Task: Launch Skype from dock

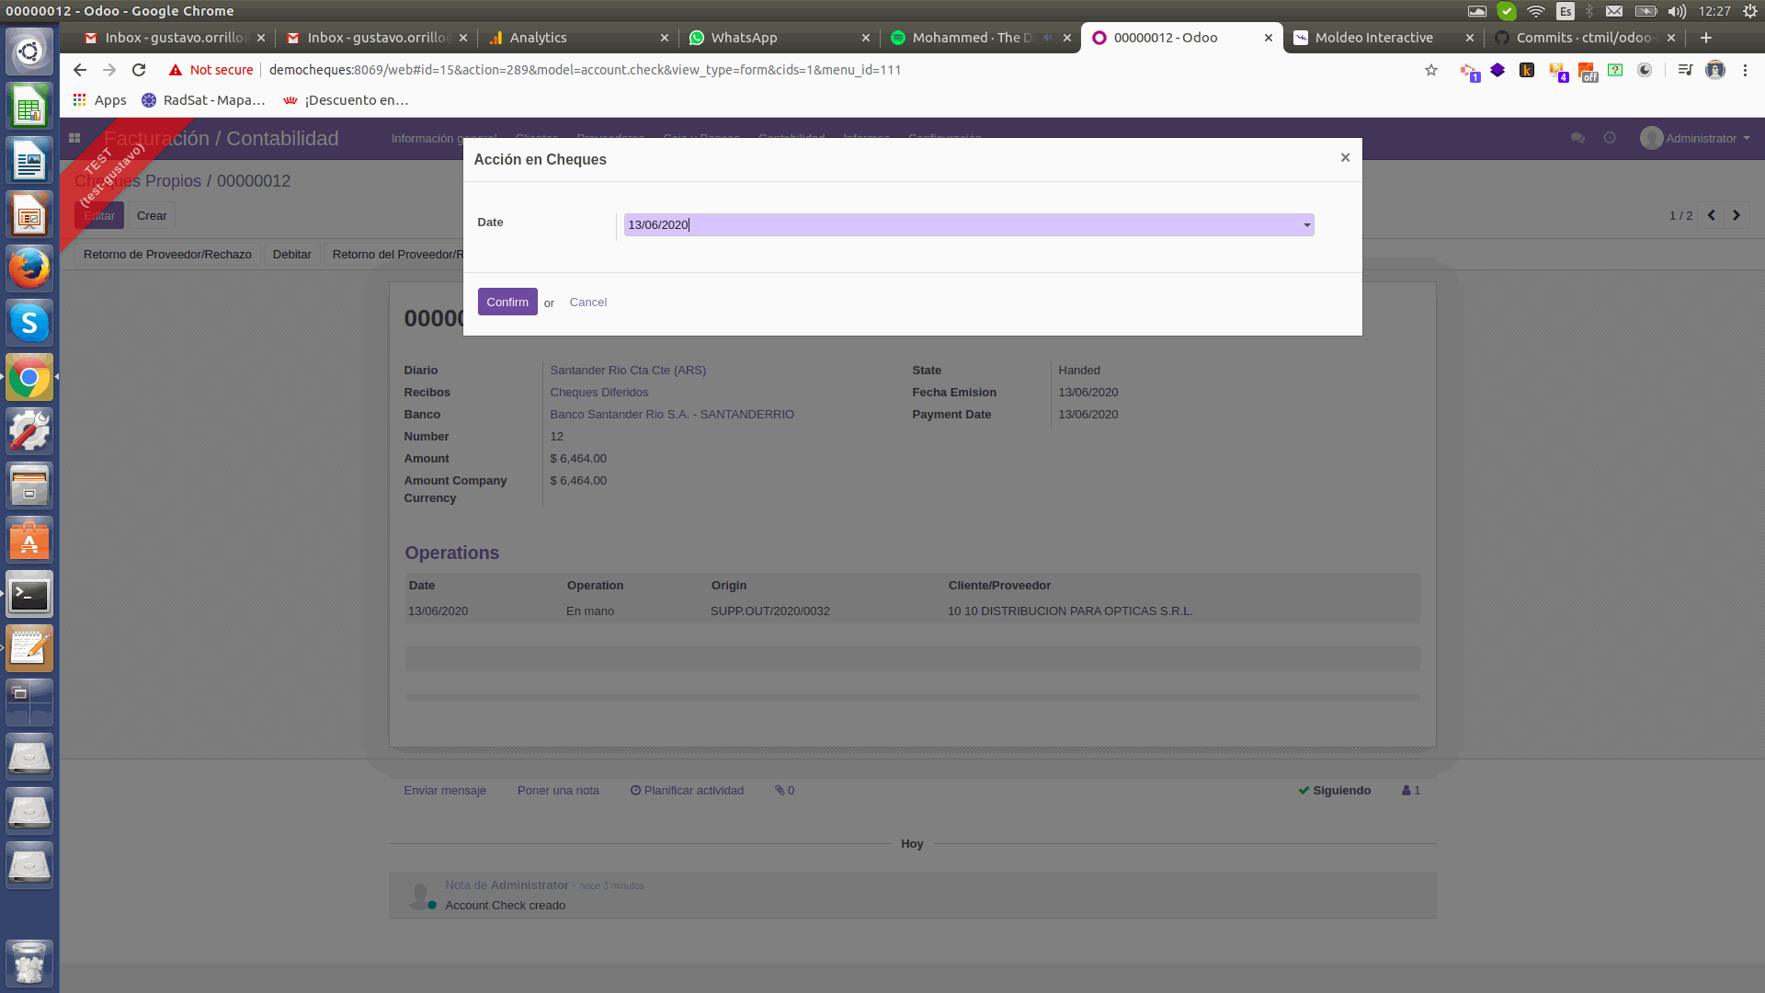Action: point(29,323)
